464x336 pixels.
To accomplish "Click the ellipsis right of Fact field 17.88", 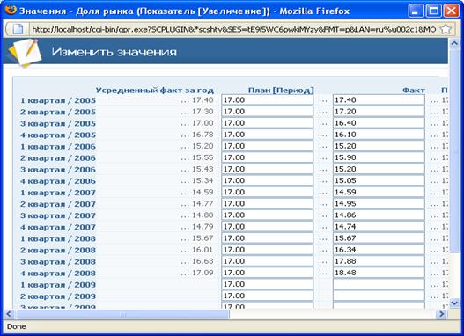I will 434,262.
